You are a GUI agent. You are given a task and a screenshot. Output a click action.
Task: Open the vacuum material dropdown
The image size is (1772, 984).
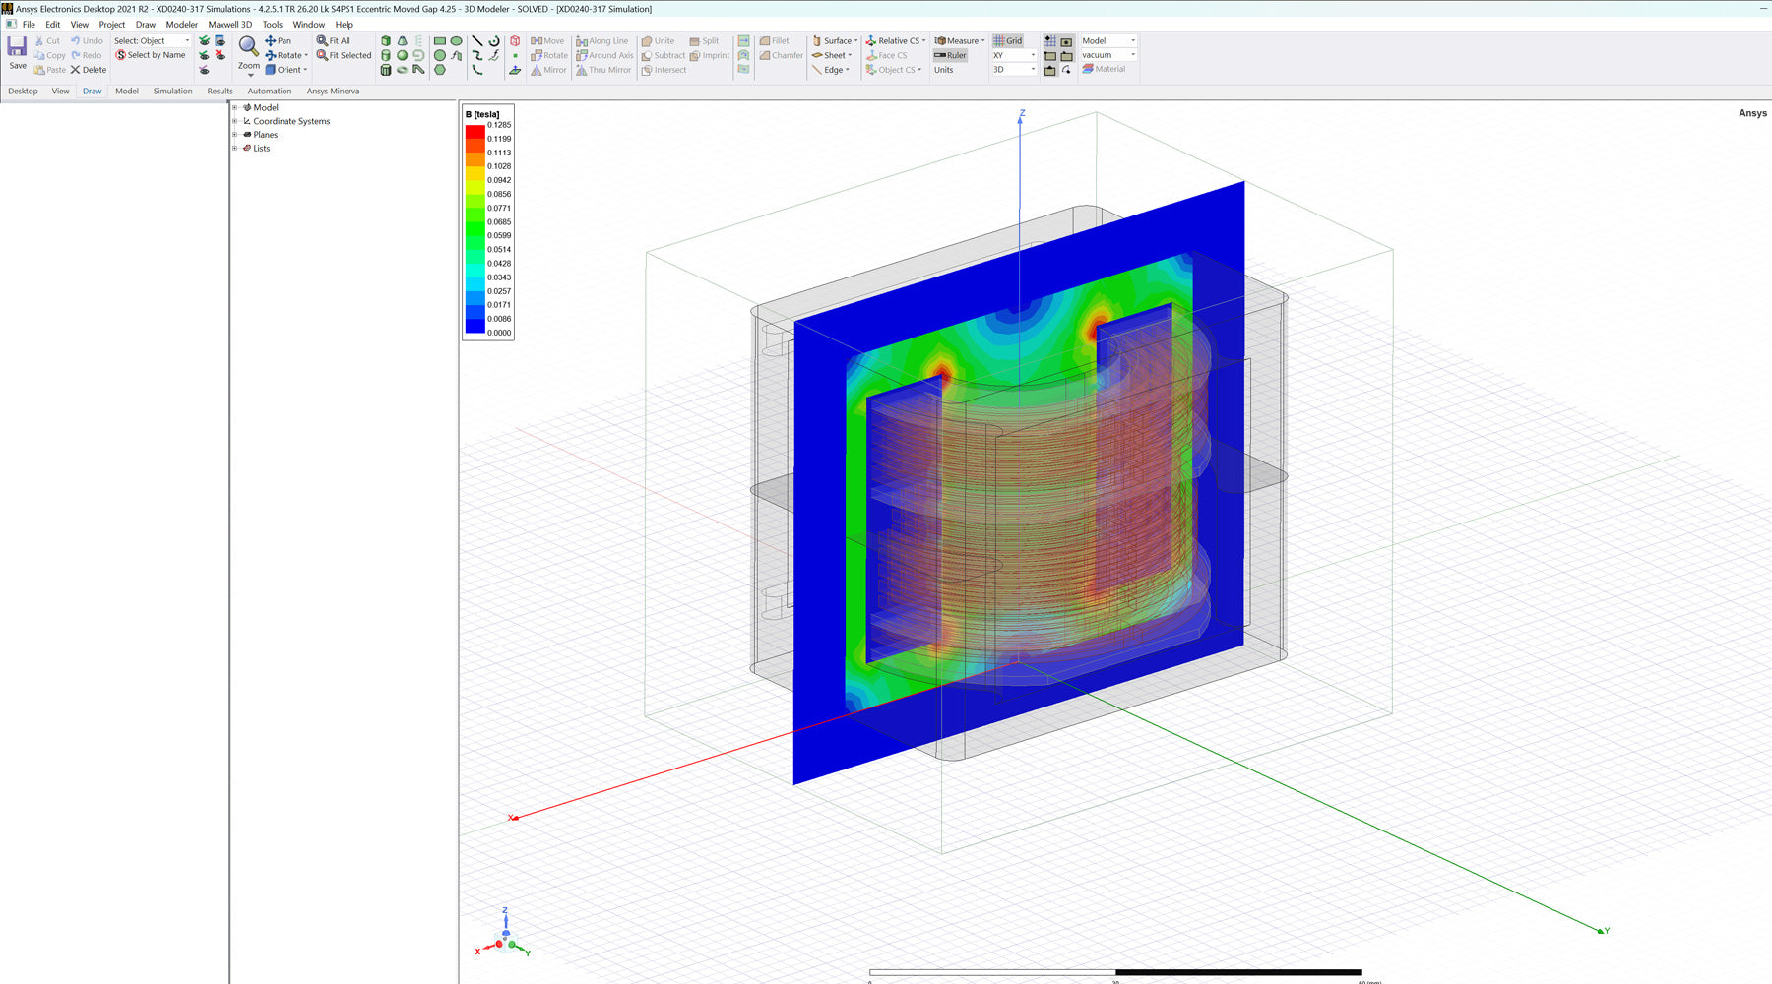pos(1135,55)
